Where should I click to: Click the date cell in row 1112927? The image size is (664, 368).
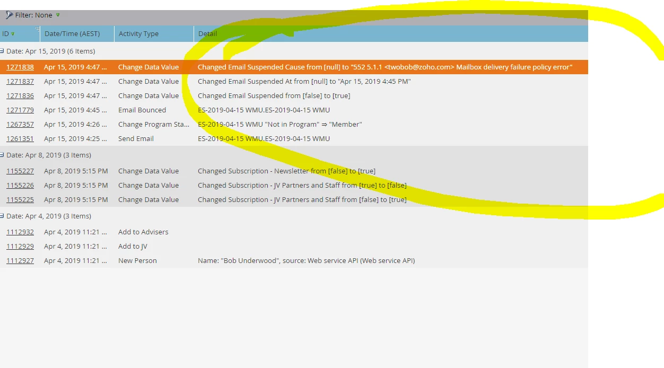75,261
